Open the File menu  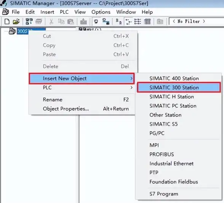(16, 12)
